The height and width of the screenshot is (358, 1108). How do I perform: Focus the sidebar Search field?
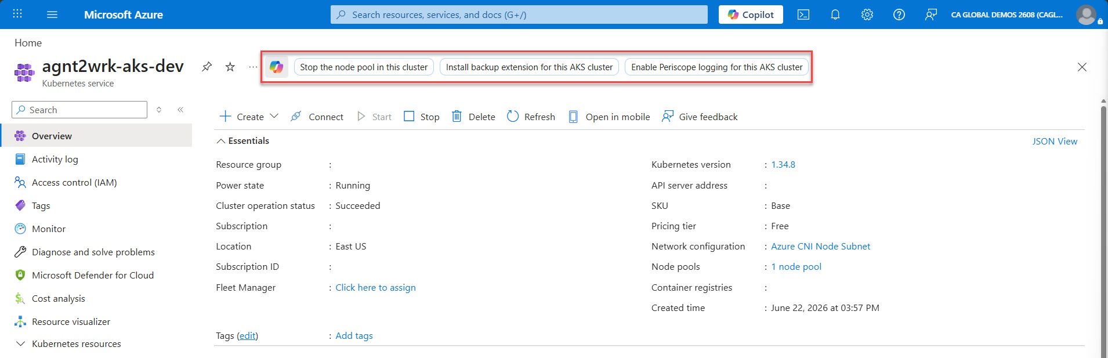(x=79, y=110)
